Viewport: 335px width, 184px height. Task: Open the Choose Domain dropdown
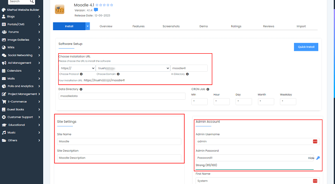point(132,68)
